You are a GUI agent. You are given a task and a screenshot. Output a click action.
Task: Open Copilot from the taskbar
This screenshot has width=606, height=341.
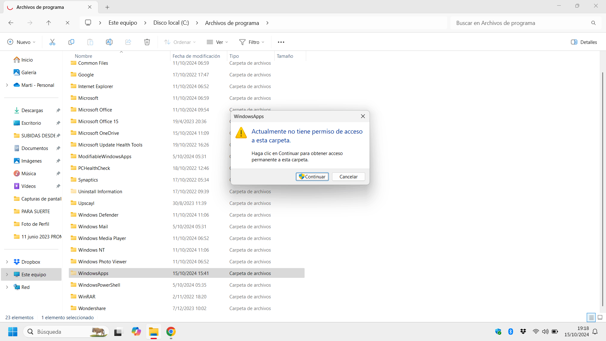[x=136, y=332]
